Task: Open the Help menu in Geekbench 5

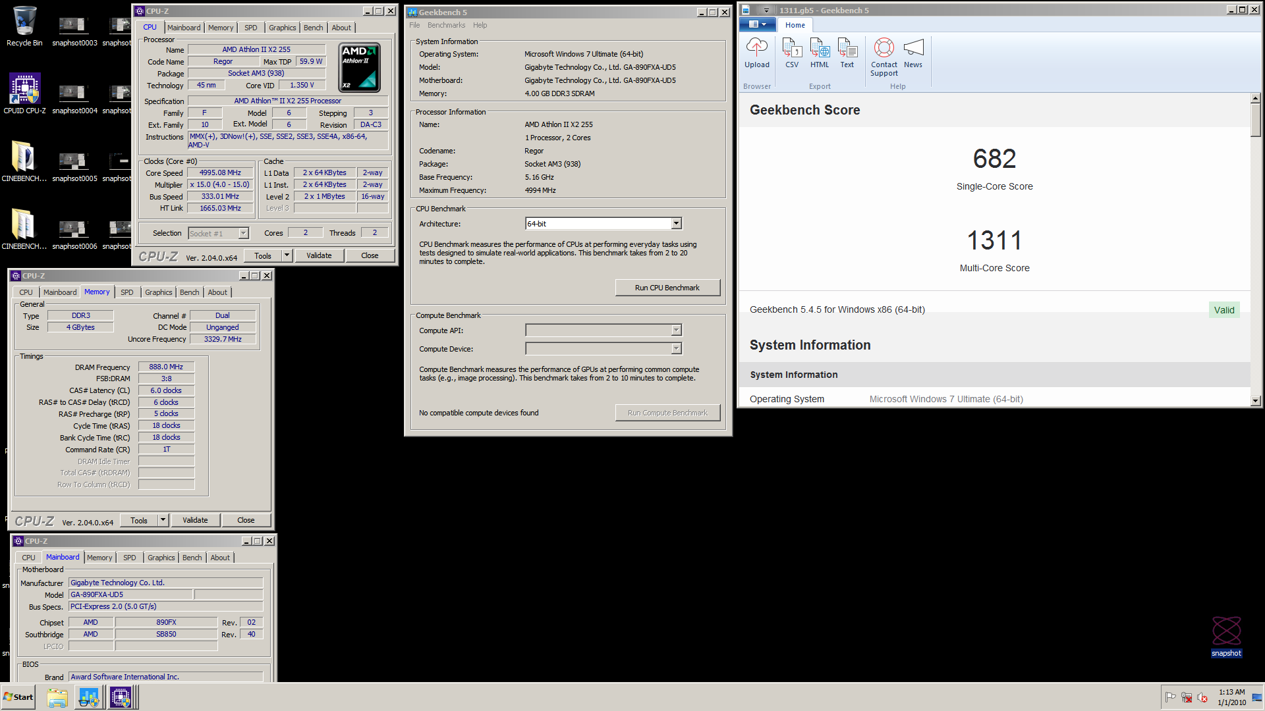Action: [x=480, y=25]
